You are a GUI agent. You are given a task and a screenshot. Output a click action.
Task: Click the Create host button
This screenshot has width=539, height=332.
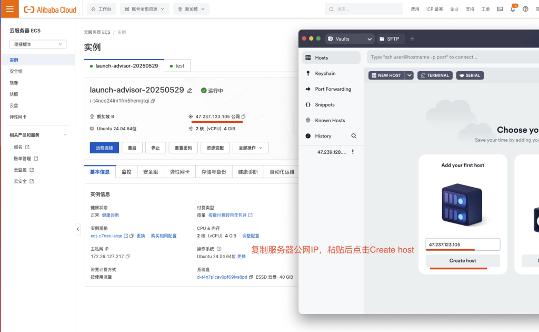coord(463,260)
